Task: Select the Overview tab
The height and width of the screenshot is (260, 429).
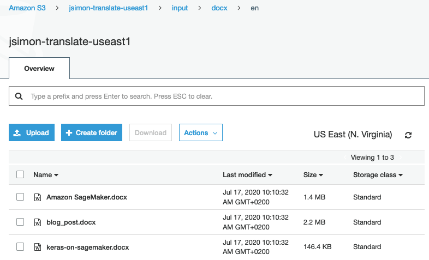Action: click(x=39, y=69)
